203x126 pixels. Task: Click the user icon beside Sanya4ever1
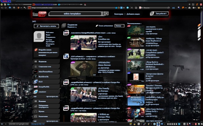pos(152,13)
